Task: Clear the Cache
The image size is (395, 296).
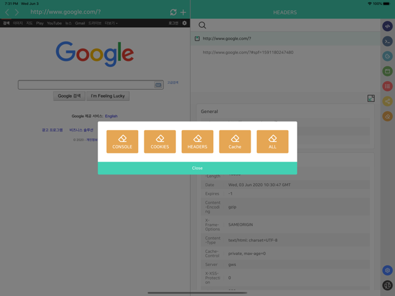Action: point(235,142)
